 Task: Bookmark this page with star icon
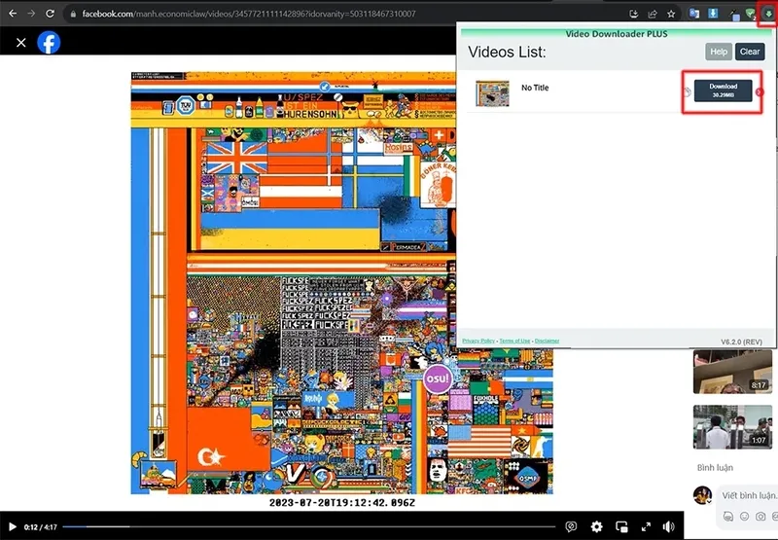click(671, 14)
